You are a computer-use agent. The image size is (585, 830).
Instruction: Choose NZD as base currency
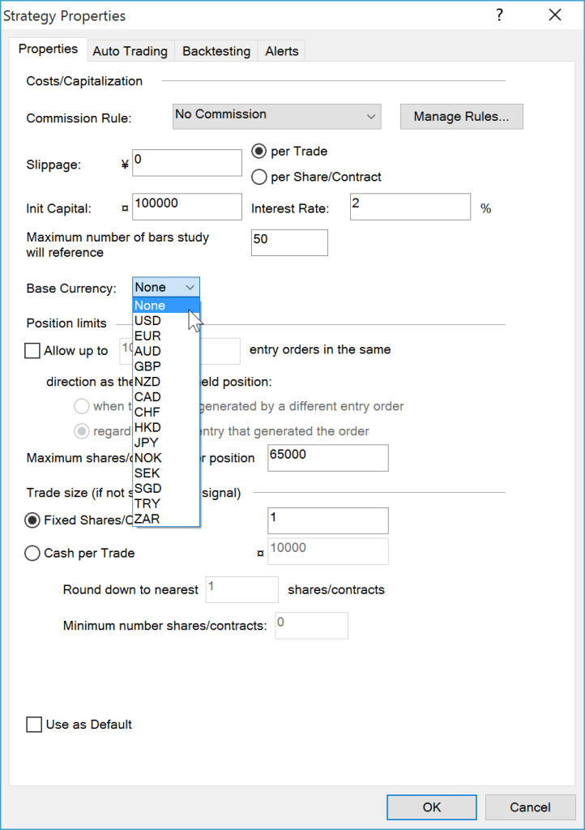click(166, 382)
